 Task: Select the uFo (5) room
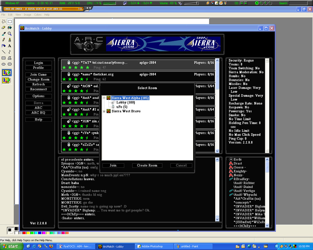tap(122, 107)
